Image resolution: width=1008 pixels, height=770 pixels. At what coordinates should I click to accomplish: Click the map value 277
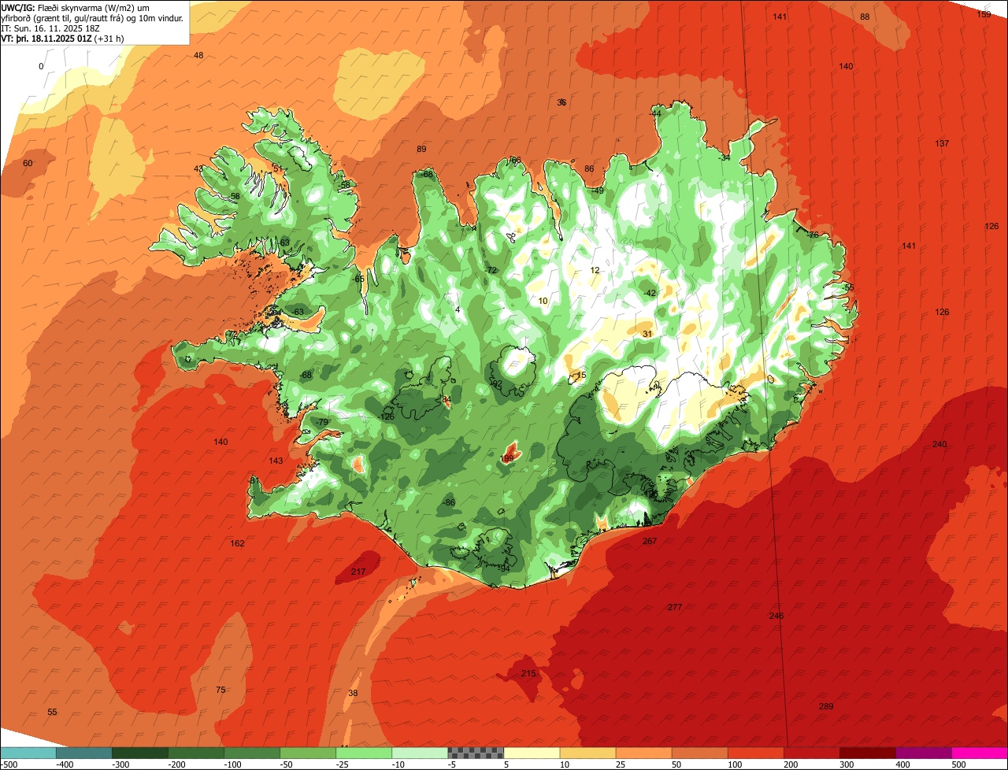(675, 607)
